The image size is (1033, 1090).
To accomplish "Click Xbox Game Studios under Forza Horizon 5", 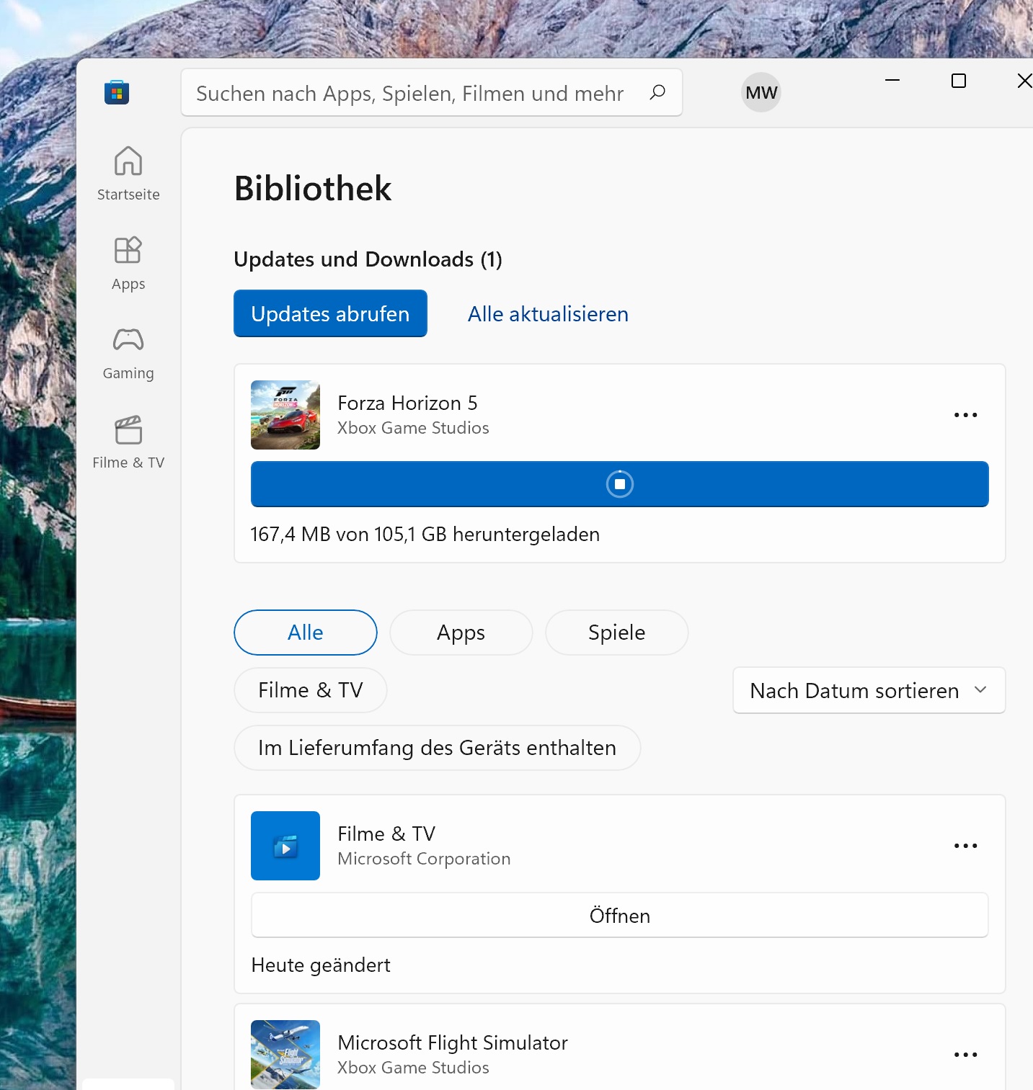I will click(x=413, y=428).
